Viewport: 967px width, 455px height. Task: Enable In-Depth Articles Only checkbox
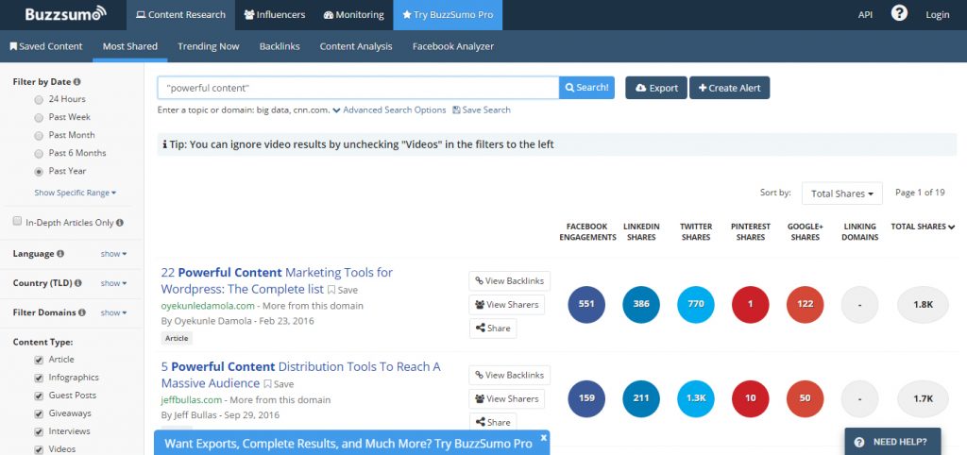click(x=17, y=221)
